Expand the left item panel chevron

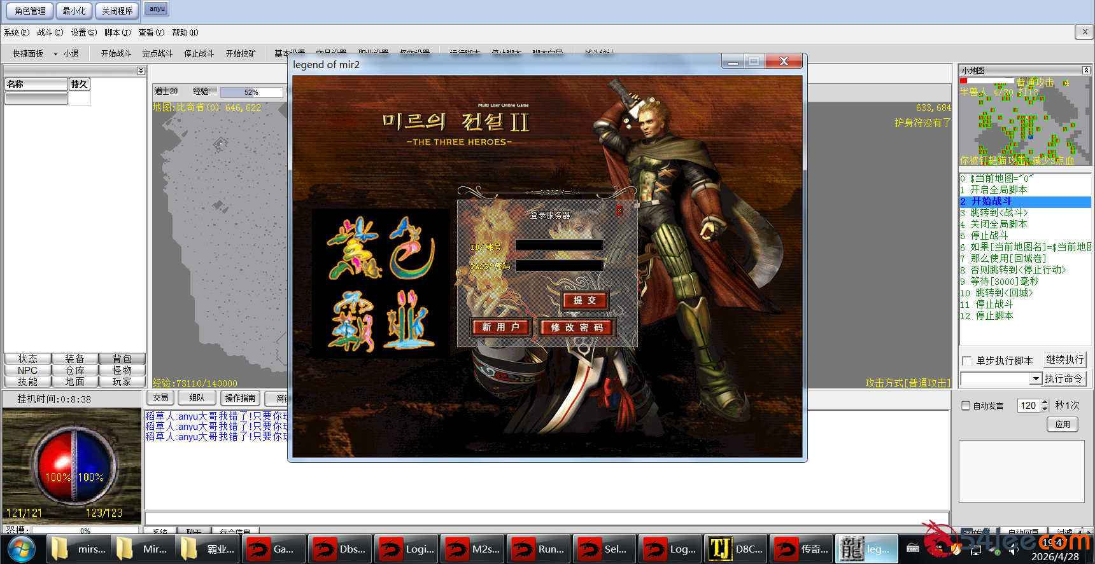pyautogui.click(x=141, y=71)
